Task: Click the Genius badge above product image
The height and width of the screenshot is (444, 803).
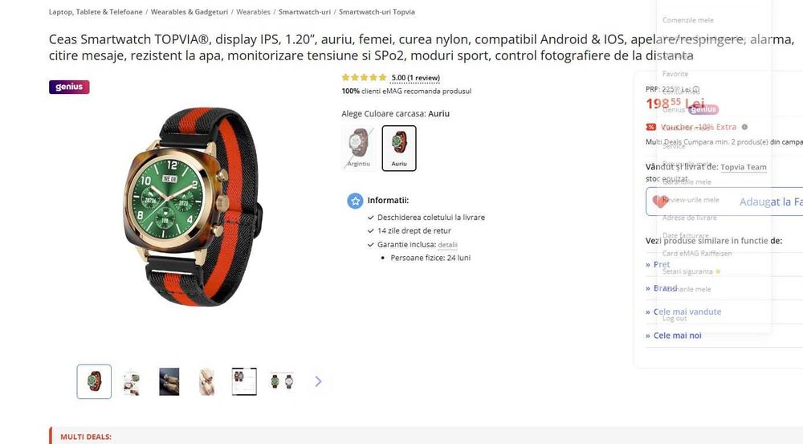Action: tap(69, 87)
